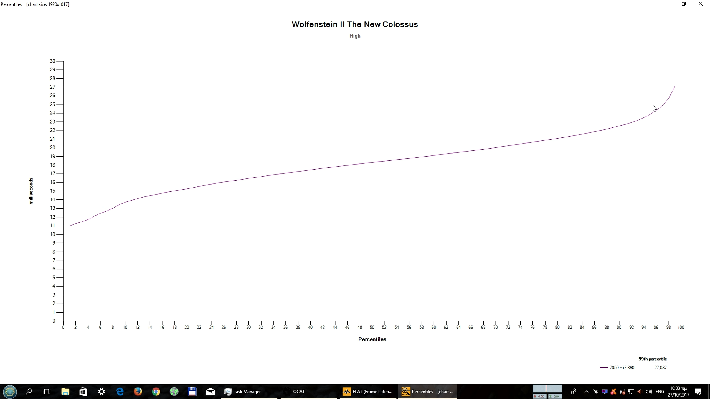
Task: Change input language ENG indicator
Action: click(x=660, y=392)
